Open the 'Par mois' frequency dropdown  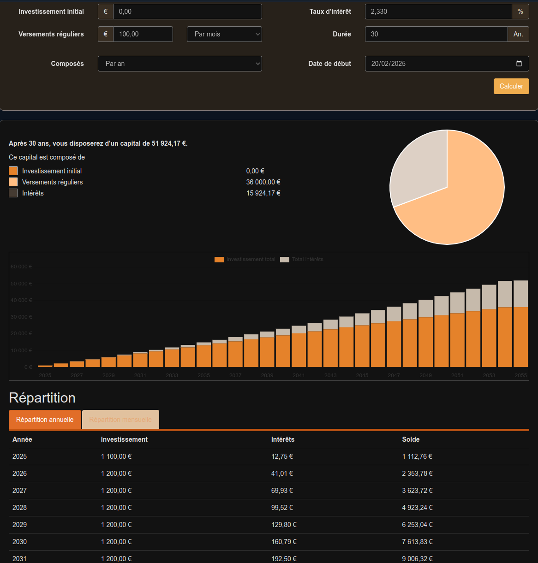224,34
